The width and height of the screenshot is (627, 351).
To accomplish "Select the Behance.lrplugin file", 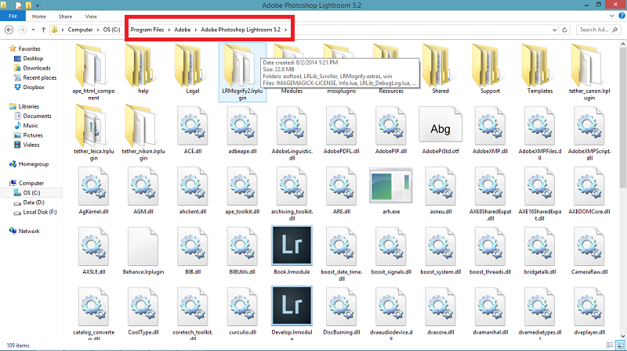I will point(143,250).
